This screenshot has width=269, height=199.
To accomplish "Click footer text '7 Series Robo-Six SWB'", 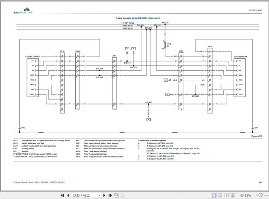I will pos(23,182).
